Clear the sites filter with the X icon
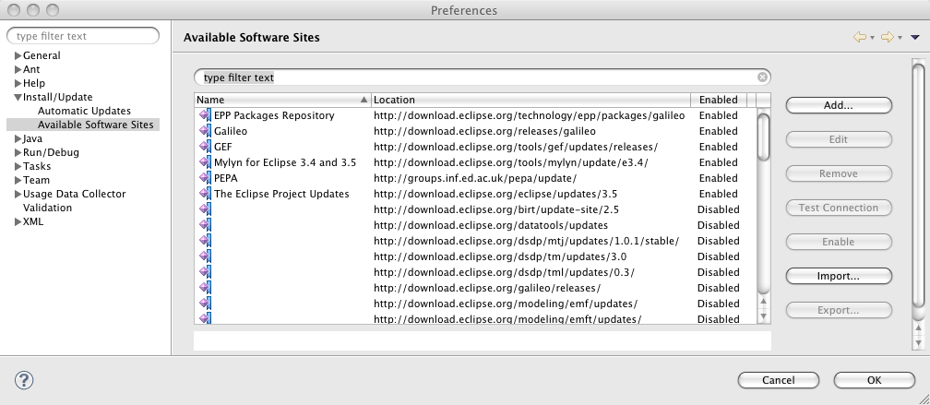Screen dimensions: 930x405 point(762,77)
